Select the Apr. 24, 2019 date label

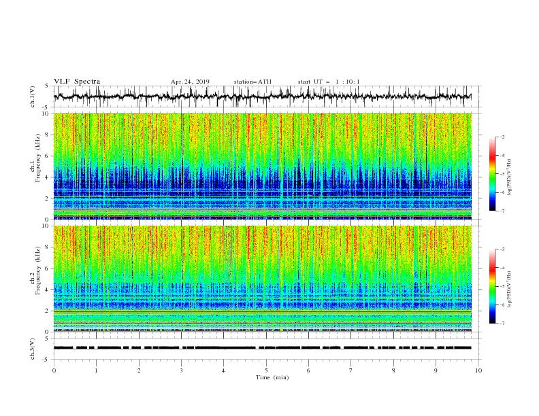[190, 82]
